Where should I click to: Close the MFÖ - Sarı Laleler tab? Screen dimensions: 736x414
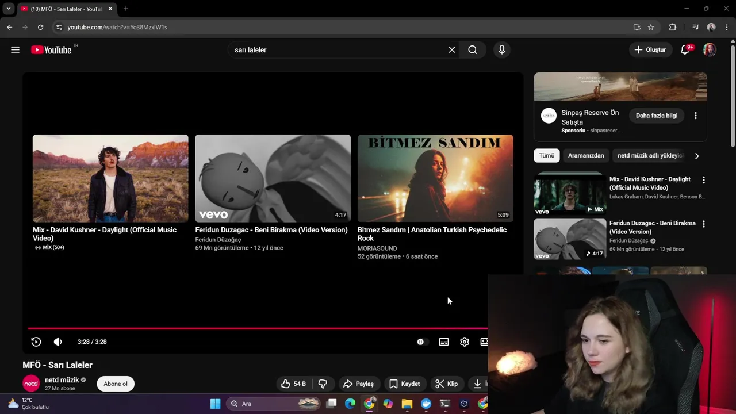tap(110, 9)
